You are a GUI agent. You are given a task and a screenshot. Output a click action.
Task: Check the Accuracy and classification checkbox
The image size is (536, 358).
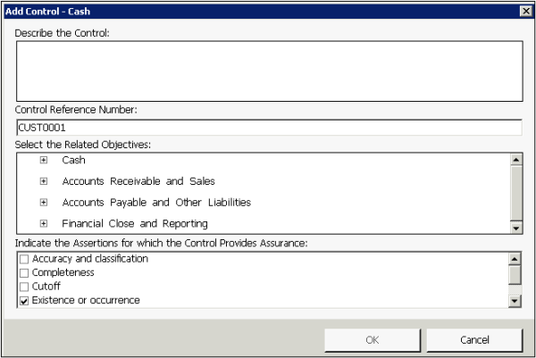click(24, 259)
